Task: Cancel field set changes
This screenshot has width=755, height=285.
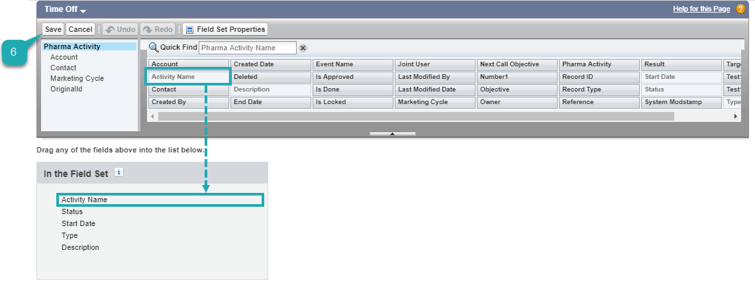Action: pyautogui.click(x=80, y=29)
